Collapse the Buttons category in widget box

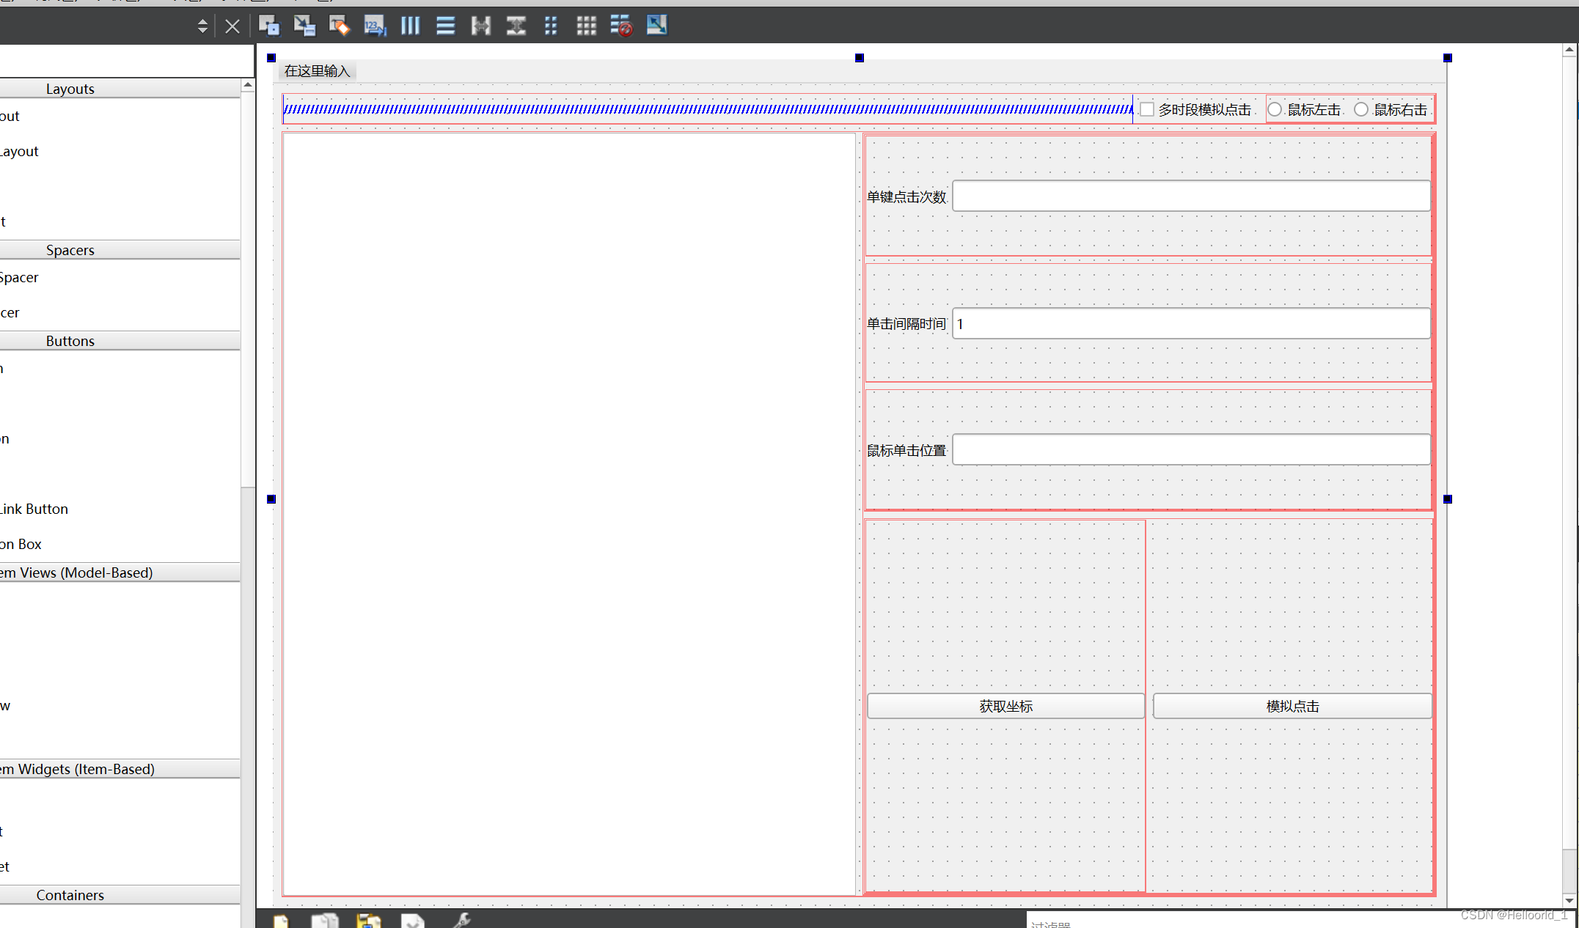(x=70, y=341)
